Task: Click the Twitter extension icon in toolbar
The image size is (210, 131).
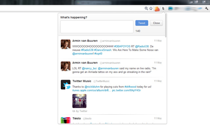Action: (x=163, y=9)
